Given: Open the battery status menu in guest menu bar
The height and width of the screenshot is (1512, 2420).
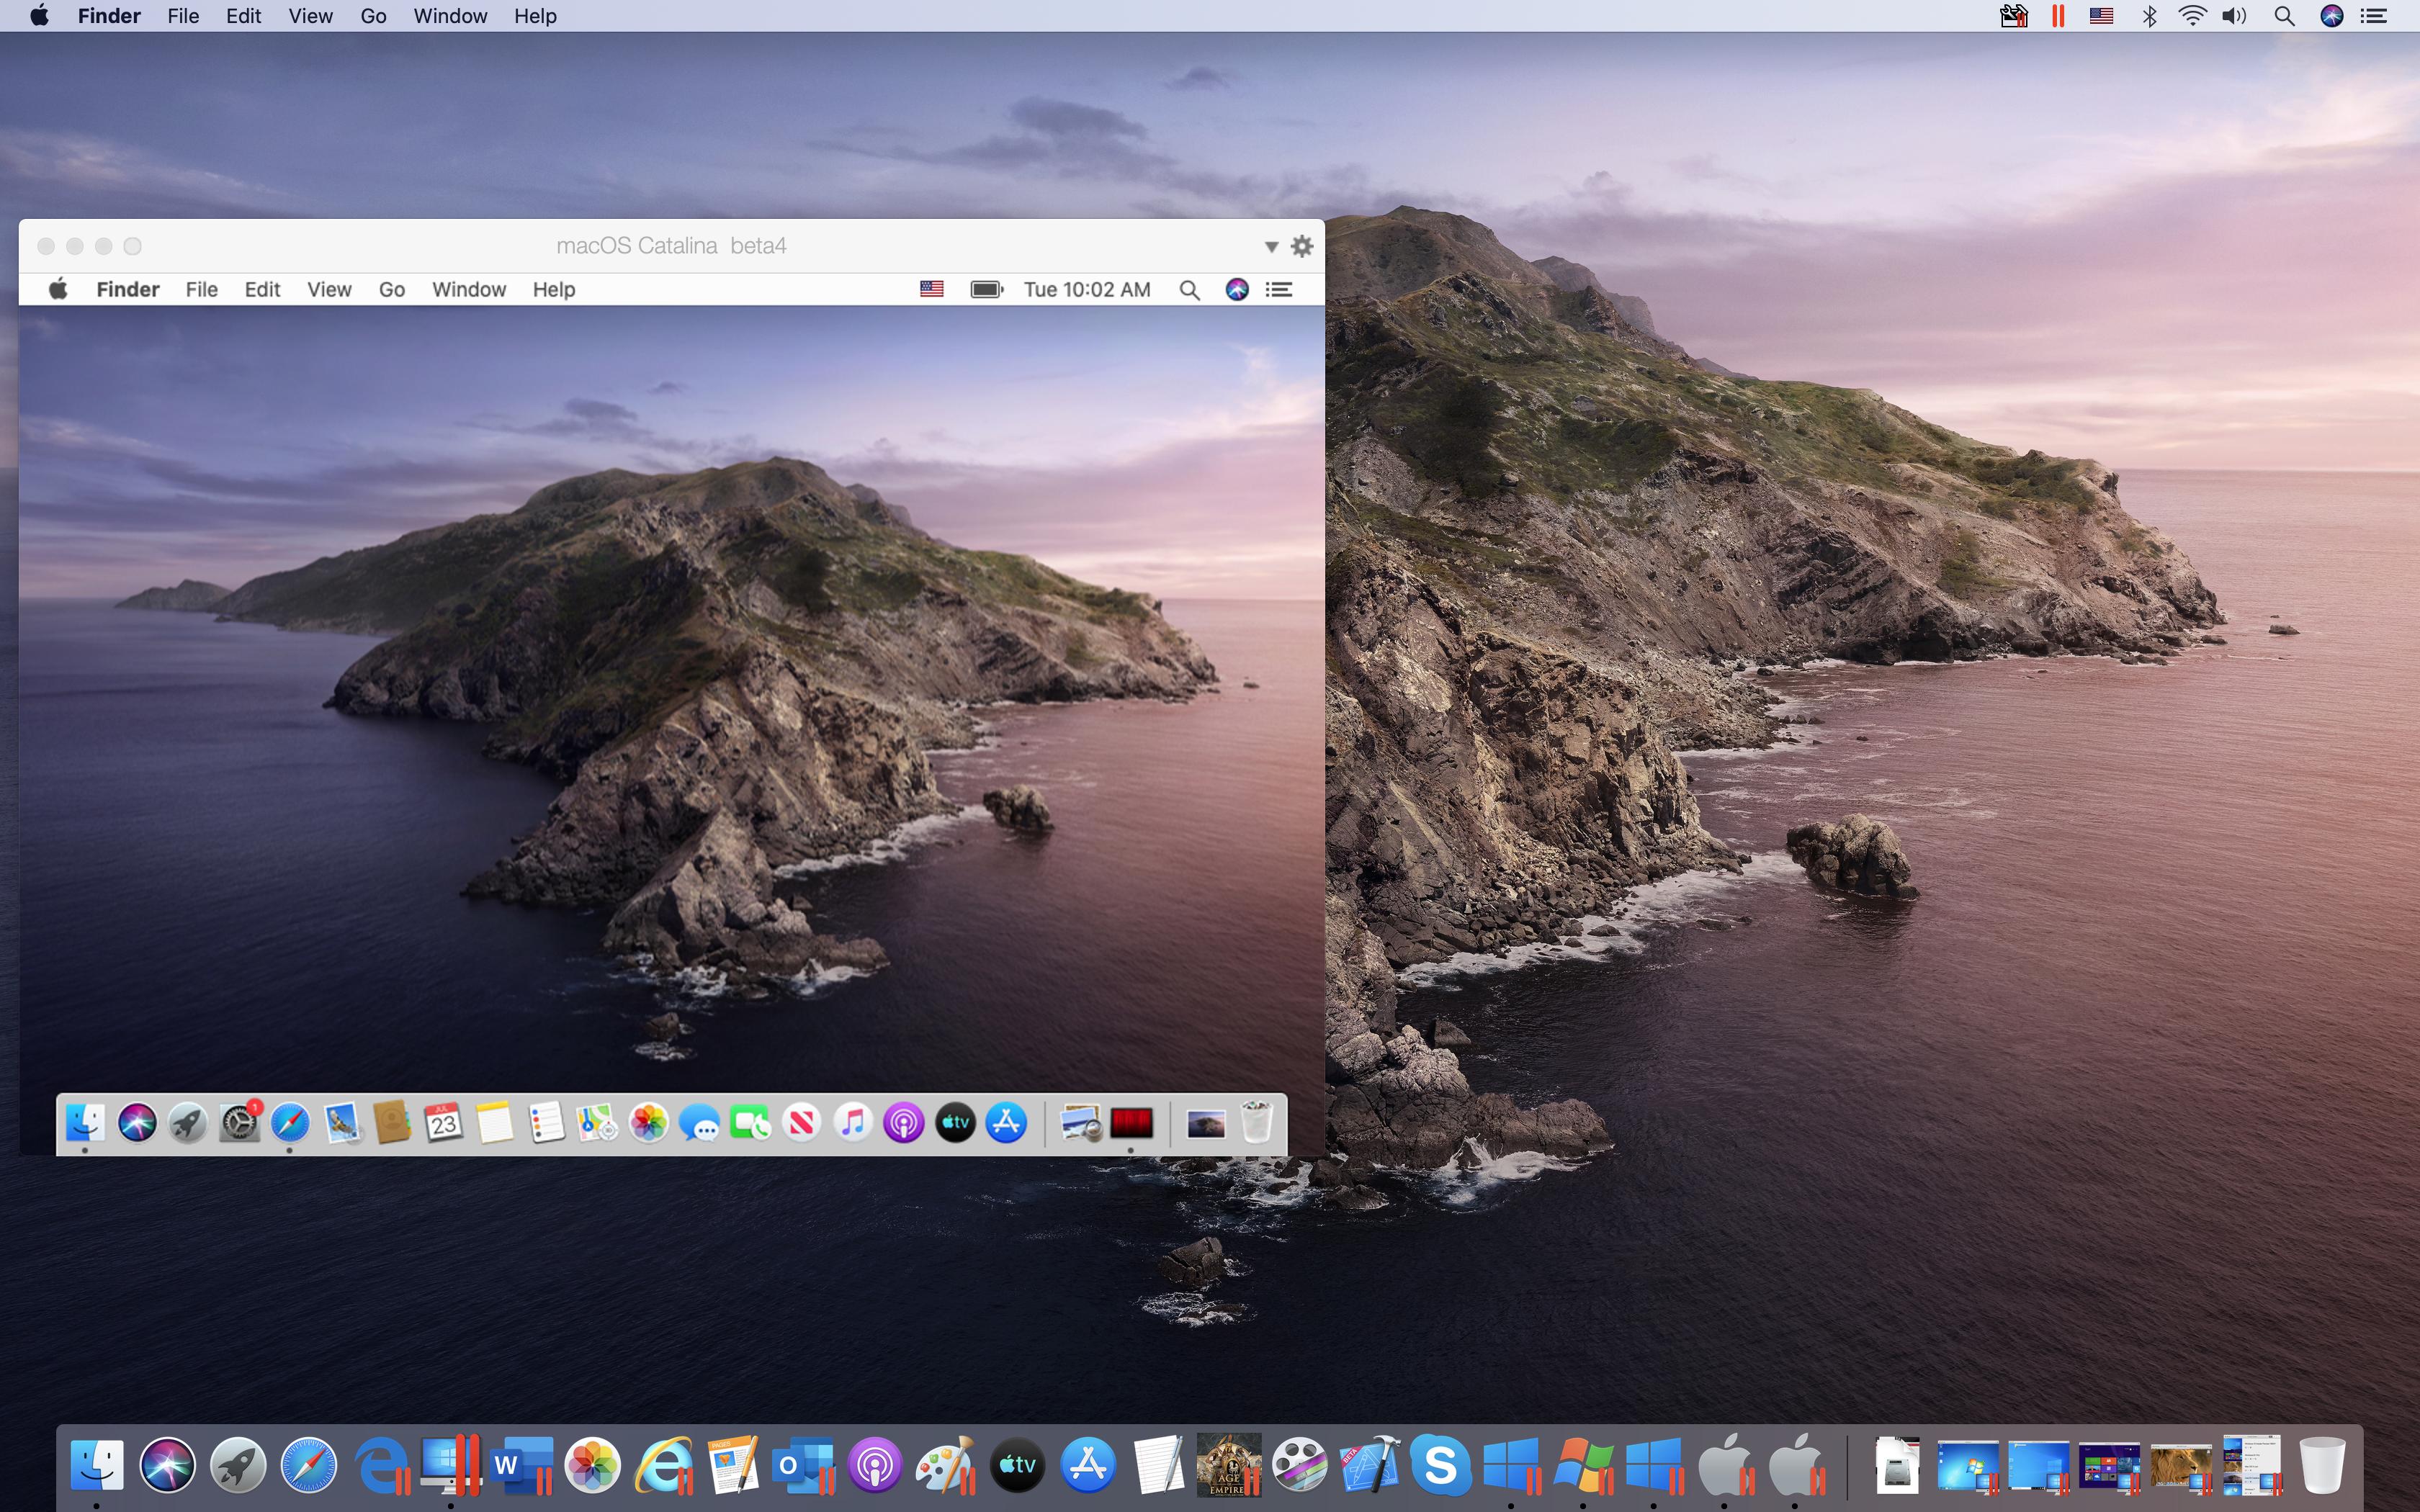Looking at the screenshot, I should (x=986, y=289).
